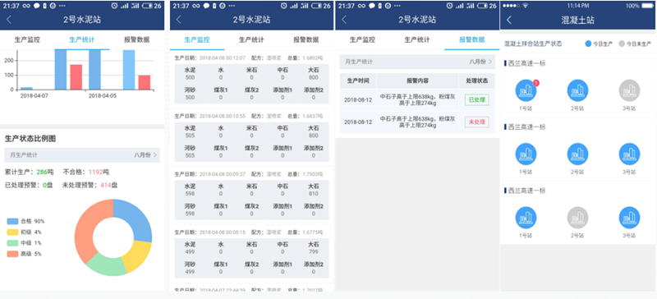This screenshot has height=299, width=657.
Task: Tap the red bar above 2018-04-07
Action: (x=76, y=76)
